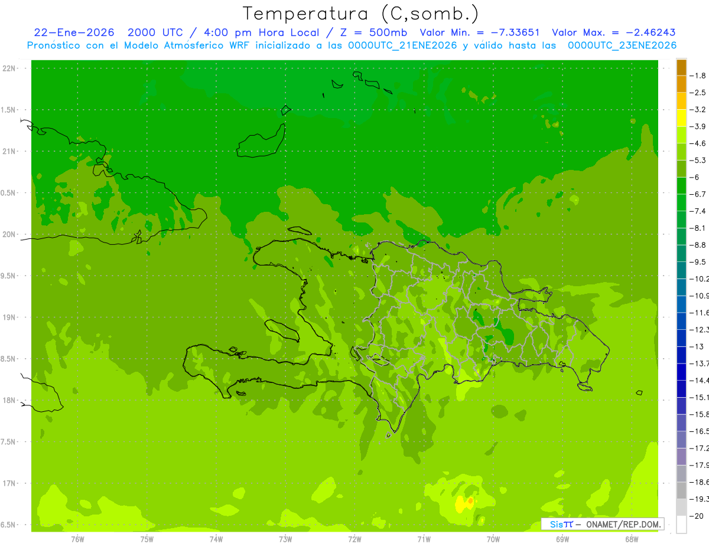
Task: Click the 18N latitude label
Action: [9, 400]
